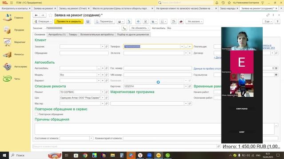Open the Главное section in sidebar
The height and width of the screenshot is (159, 284).
[x=14, y=18]
